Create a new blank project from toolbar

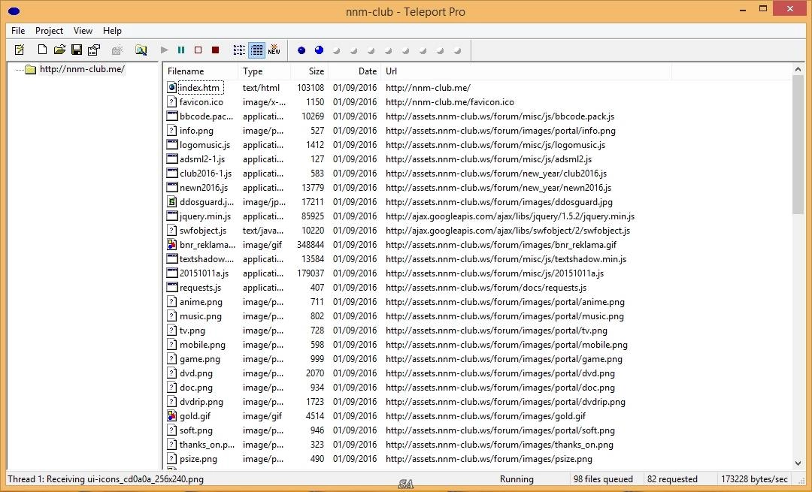[42, 50]
